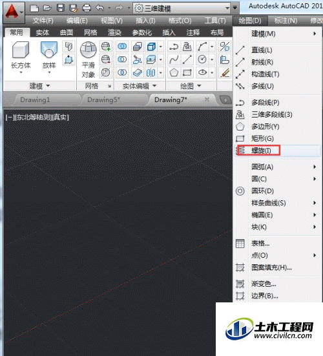The image size is (323, 356).
Task: Click the polygon icon in ribbon
Action: [x=174, y=72]
